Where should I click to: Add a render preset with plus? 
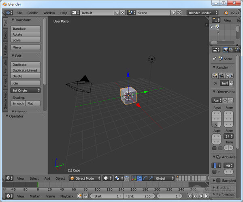click(225, 100)
